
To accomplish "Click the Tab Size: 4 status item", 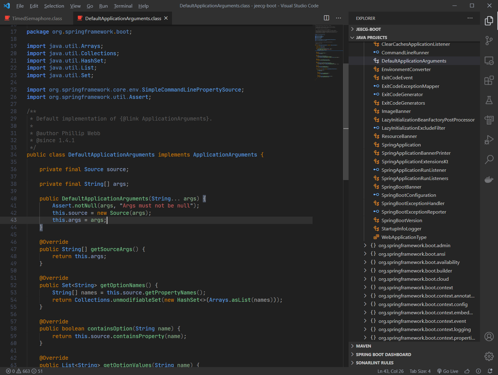I will pyautogui.click(x=420, y=371).
